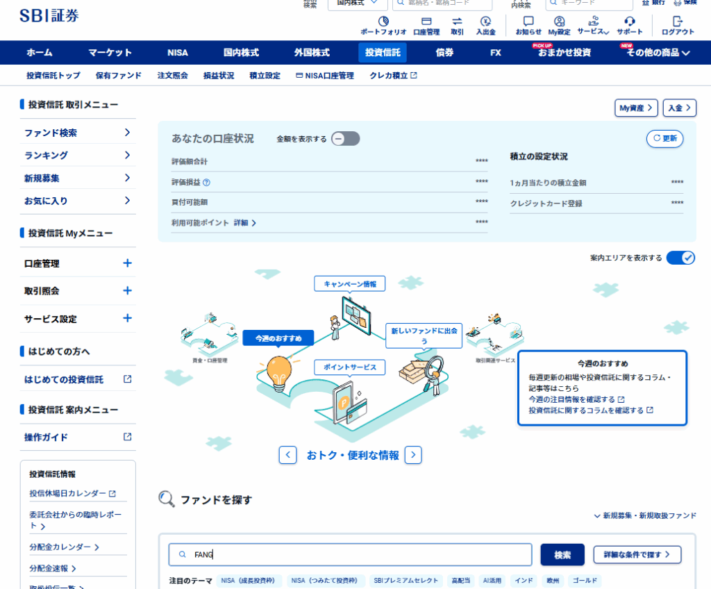Viewport: 711px width, 589px height.
Task: Open 新規募集 in the side menu
Action: tap(78, 178)
